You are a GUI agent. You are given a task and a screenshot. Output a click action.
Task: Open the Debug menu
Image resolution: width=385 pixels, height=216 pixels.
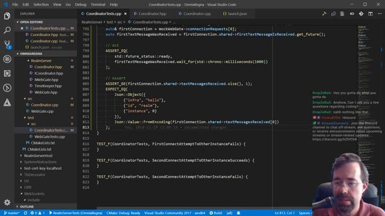(x=81, y=4)
